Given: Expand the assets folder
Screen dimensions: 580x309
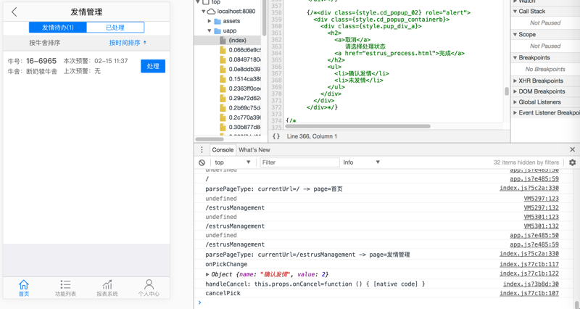Looking at the screenshot, I should point(210,21).
